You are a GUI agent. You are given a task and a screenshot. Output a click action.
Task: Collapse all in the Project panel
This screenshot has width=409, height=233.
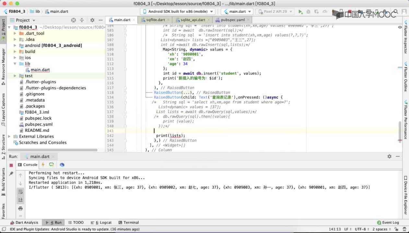[x=82, y=20]
